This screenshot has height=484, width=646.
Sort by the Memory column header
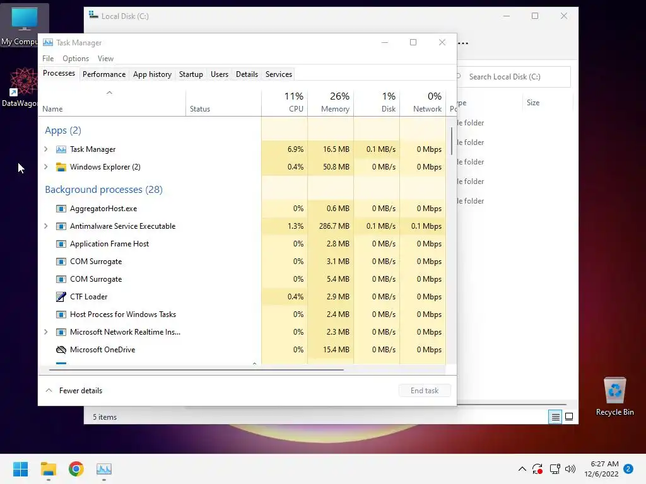(x=331, y=103)
